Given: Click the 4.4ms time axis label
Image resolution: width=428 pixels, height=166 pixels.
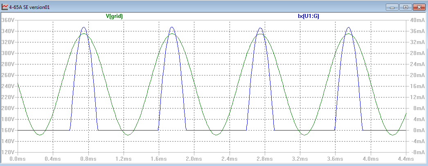Looking at the screenshot, I should click(x=406, y=158).
